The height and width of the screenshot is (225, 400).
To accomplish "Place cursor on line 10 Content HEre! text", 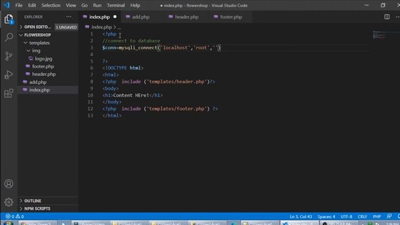I will click(131, 95).
